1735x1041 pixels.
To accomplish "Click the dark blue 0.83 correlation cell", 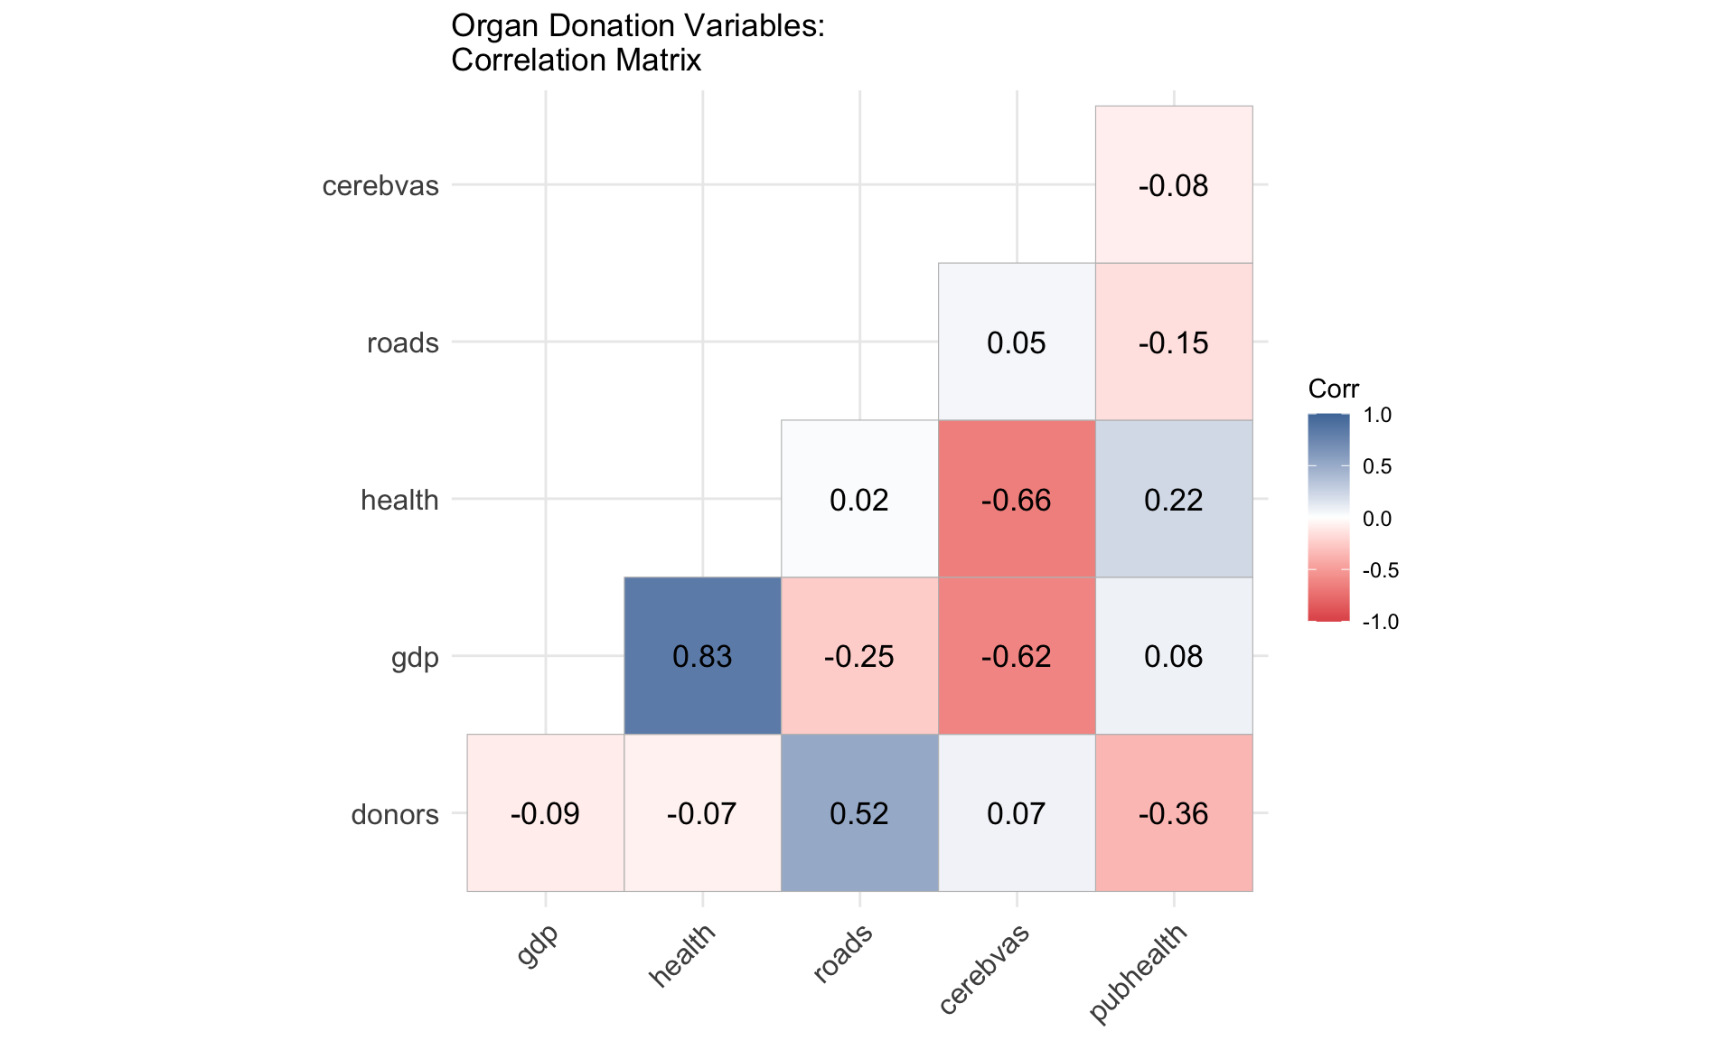I will coord(702,655).
